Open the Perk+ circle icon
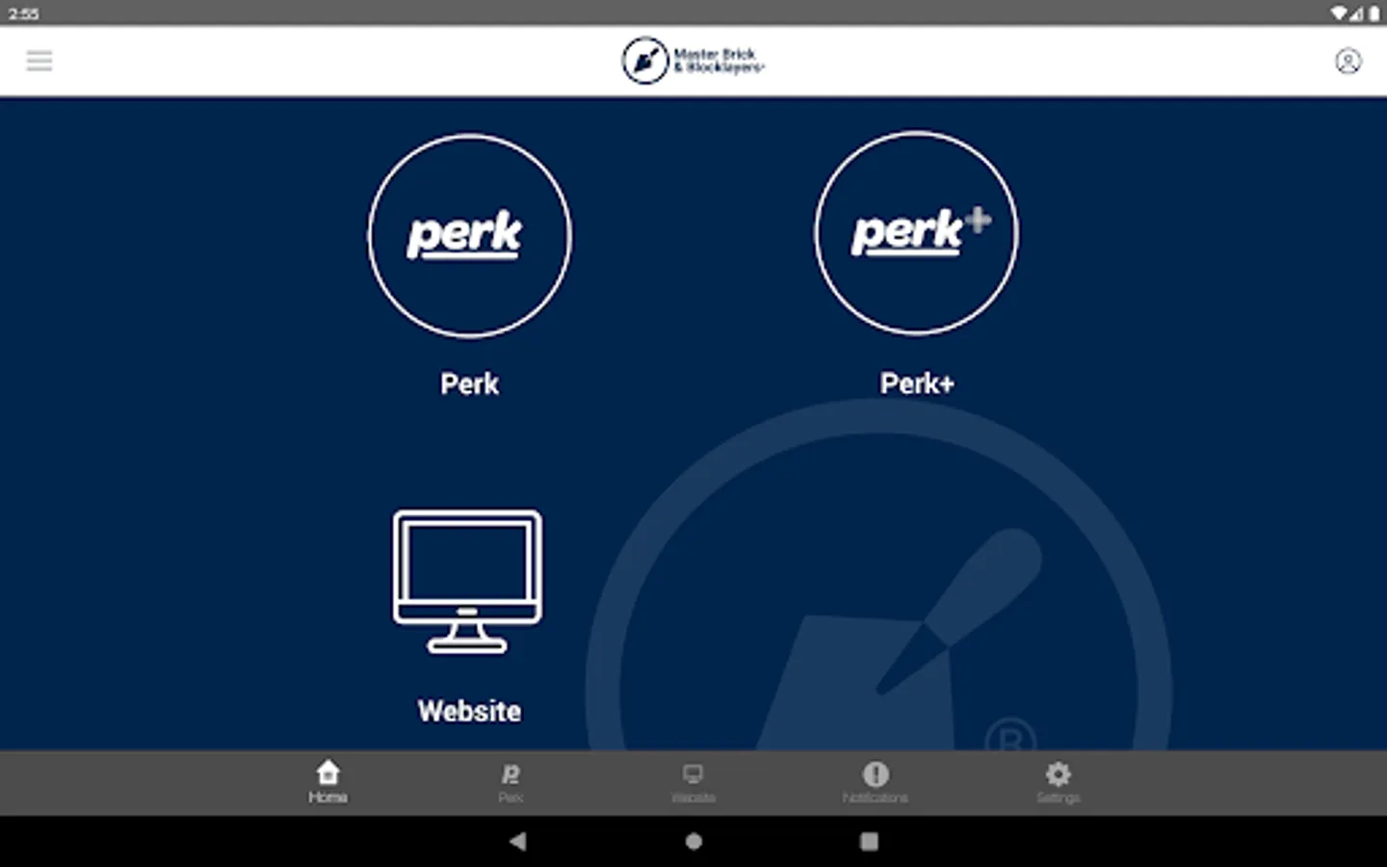This screenshot has height=867, width=1387. point(916,234)
